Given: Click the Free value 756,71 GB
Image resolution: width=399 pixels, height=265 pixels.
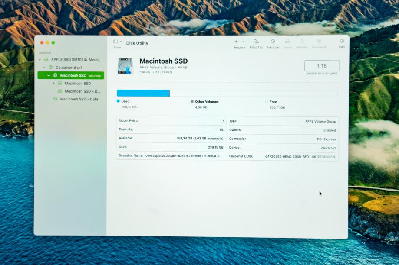Looking at the screenshot, I should point(277,108).
